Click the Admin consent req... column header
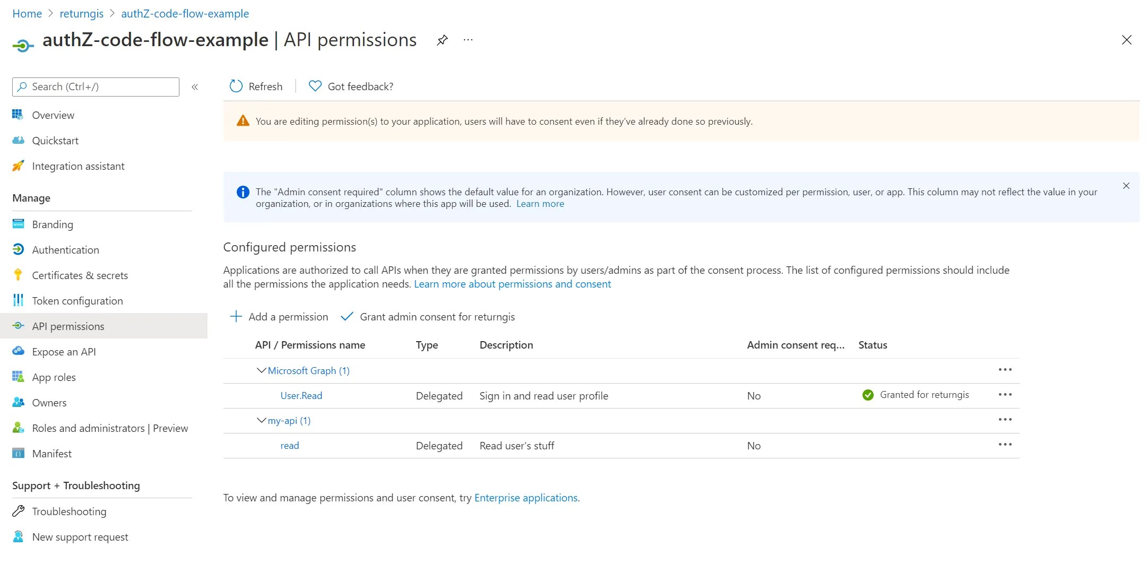 click(x=796, y=345)
